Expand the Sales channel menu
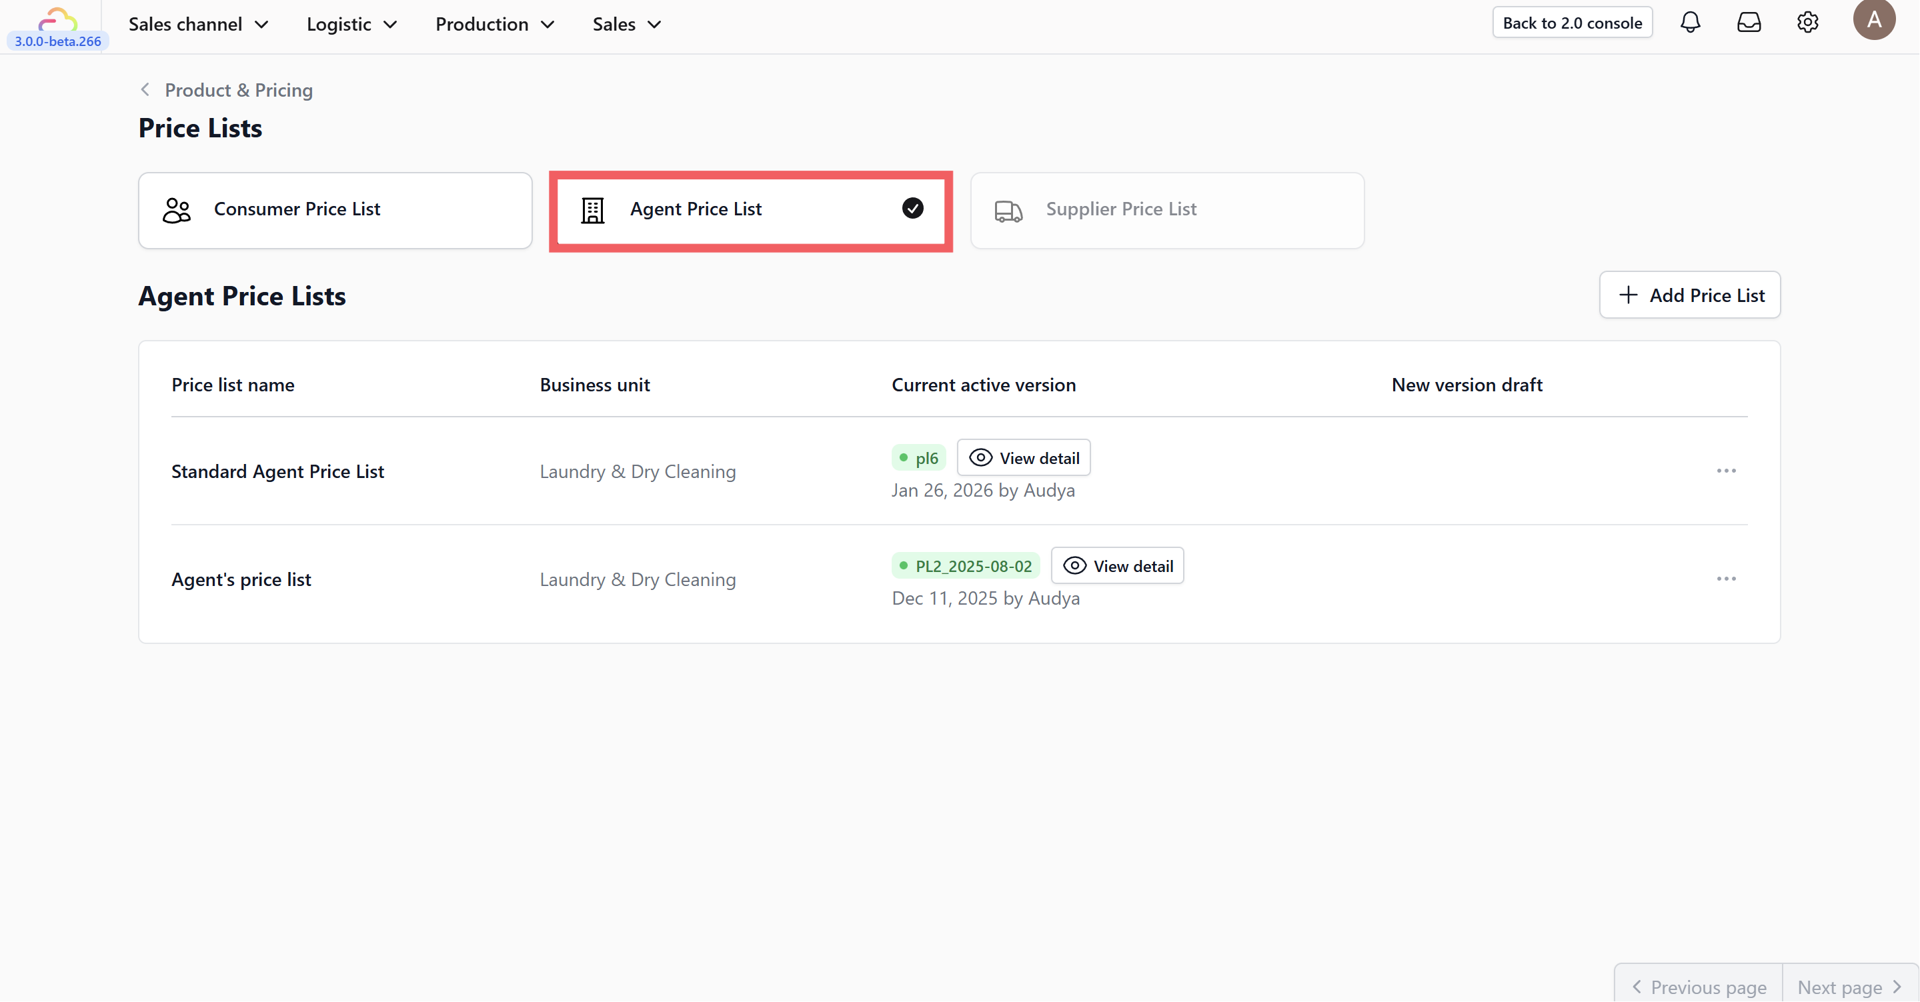 pos(198,25)
